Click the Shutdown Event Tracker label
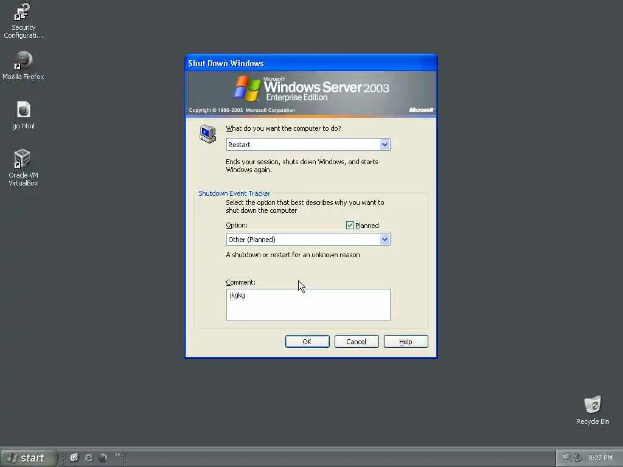Screen dimensions: 623x467 pyautogui.click(x=234, y=193)
